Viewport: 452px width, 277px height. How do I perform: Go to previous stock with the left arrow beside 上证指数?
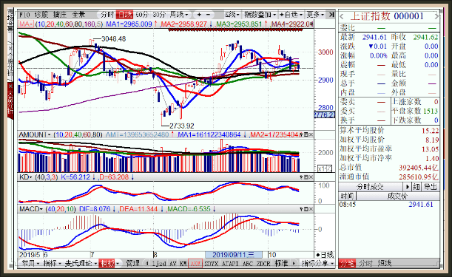tap(343, 16)
